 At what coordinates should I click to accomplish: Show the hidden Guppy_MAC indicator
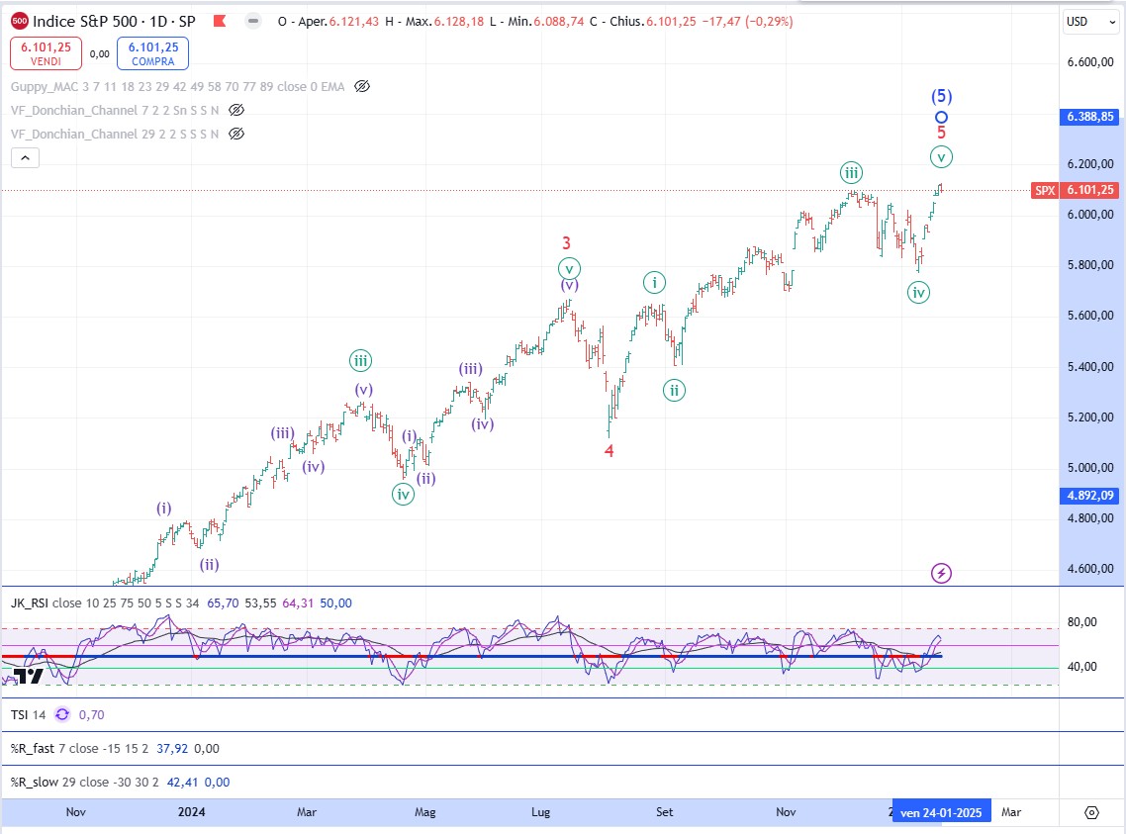pyautogui.click(x=362, y=87)
